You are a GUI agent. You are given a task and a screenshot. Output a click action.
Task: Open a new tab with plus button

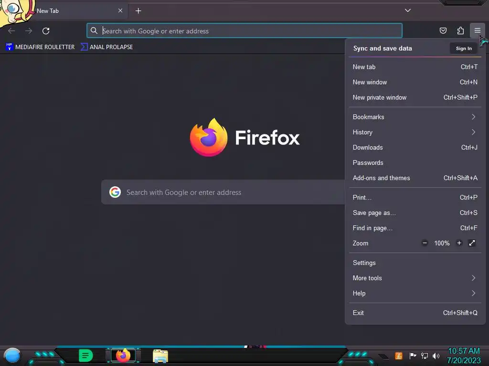pos(138,11)
